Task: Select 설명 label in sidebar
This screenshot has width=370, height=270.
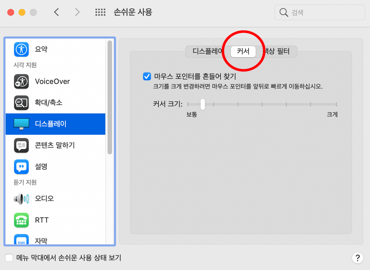Action: (x=41, y=167)
